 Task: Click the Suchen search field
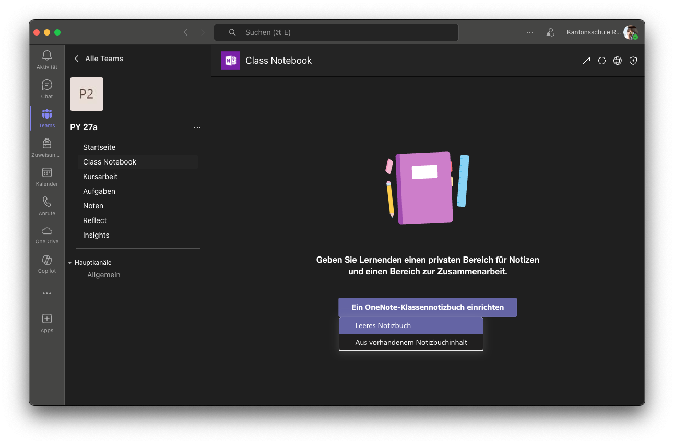tap(336, 32)
